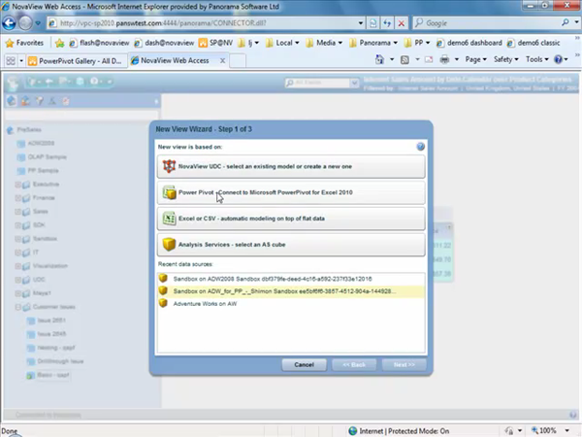582x437 pixels.
Task: Click the RSS Feeds icon
Action: 404,59
